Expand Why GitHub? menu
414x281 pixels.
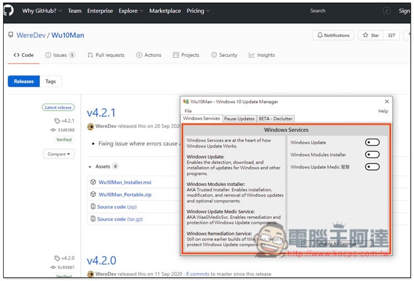coord(42,11)
